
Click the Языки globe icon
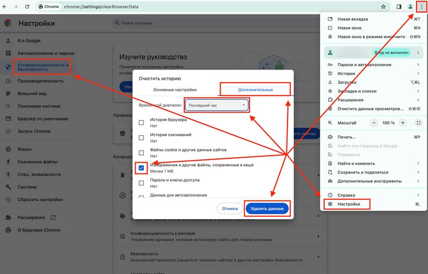[8, 149]
